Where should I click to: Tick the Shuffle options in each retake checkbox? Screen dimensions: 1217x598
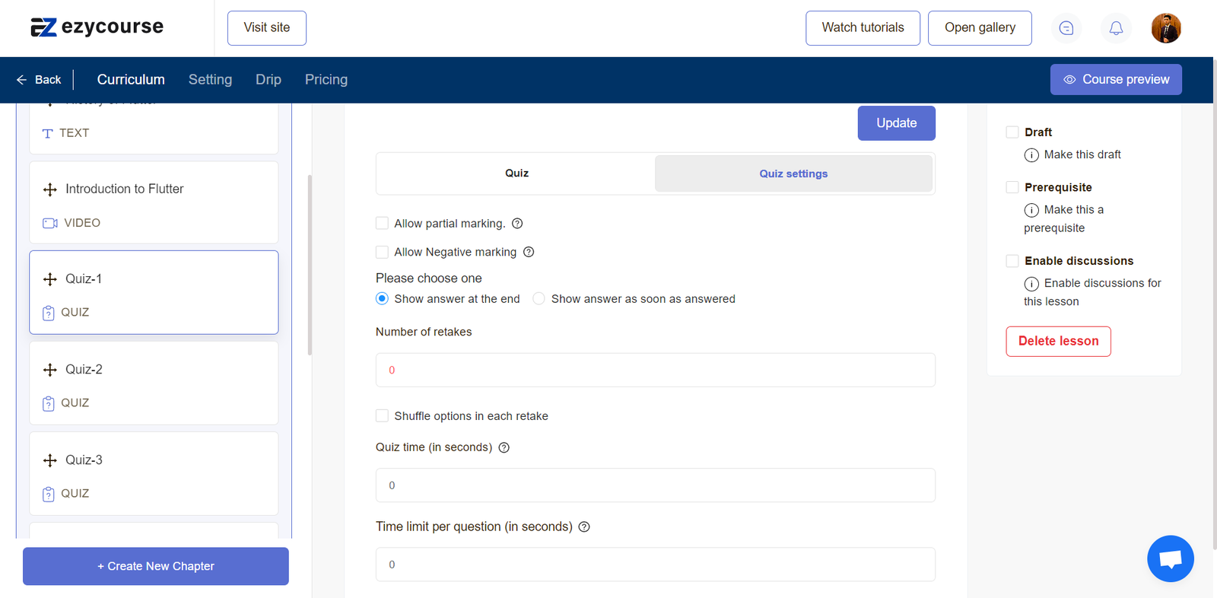coord(382,416)
